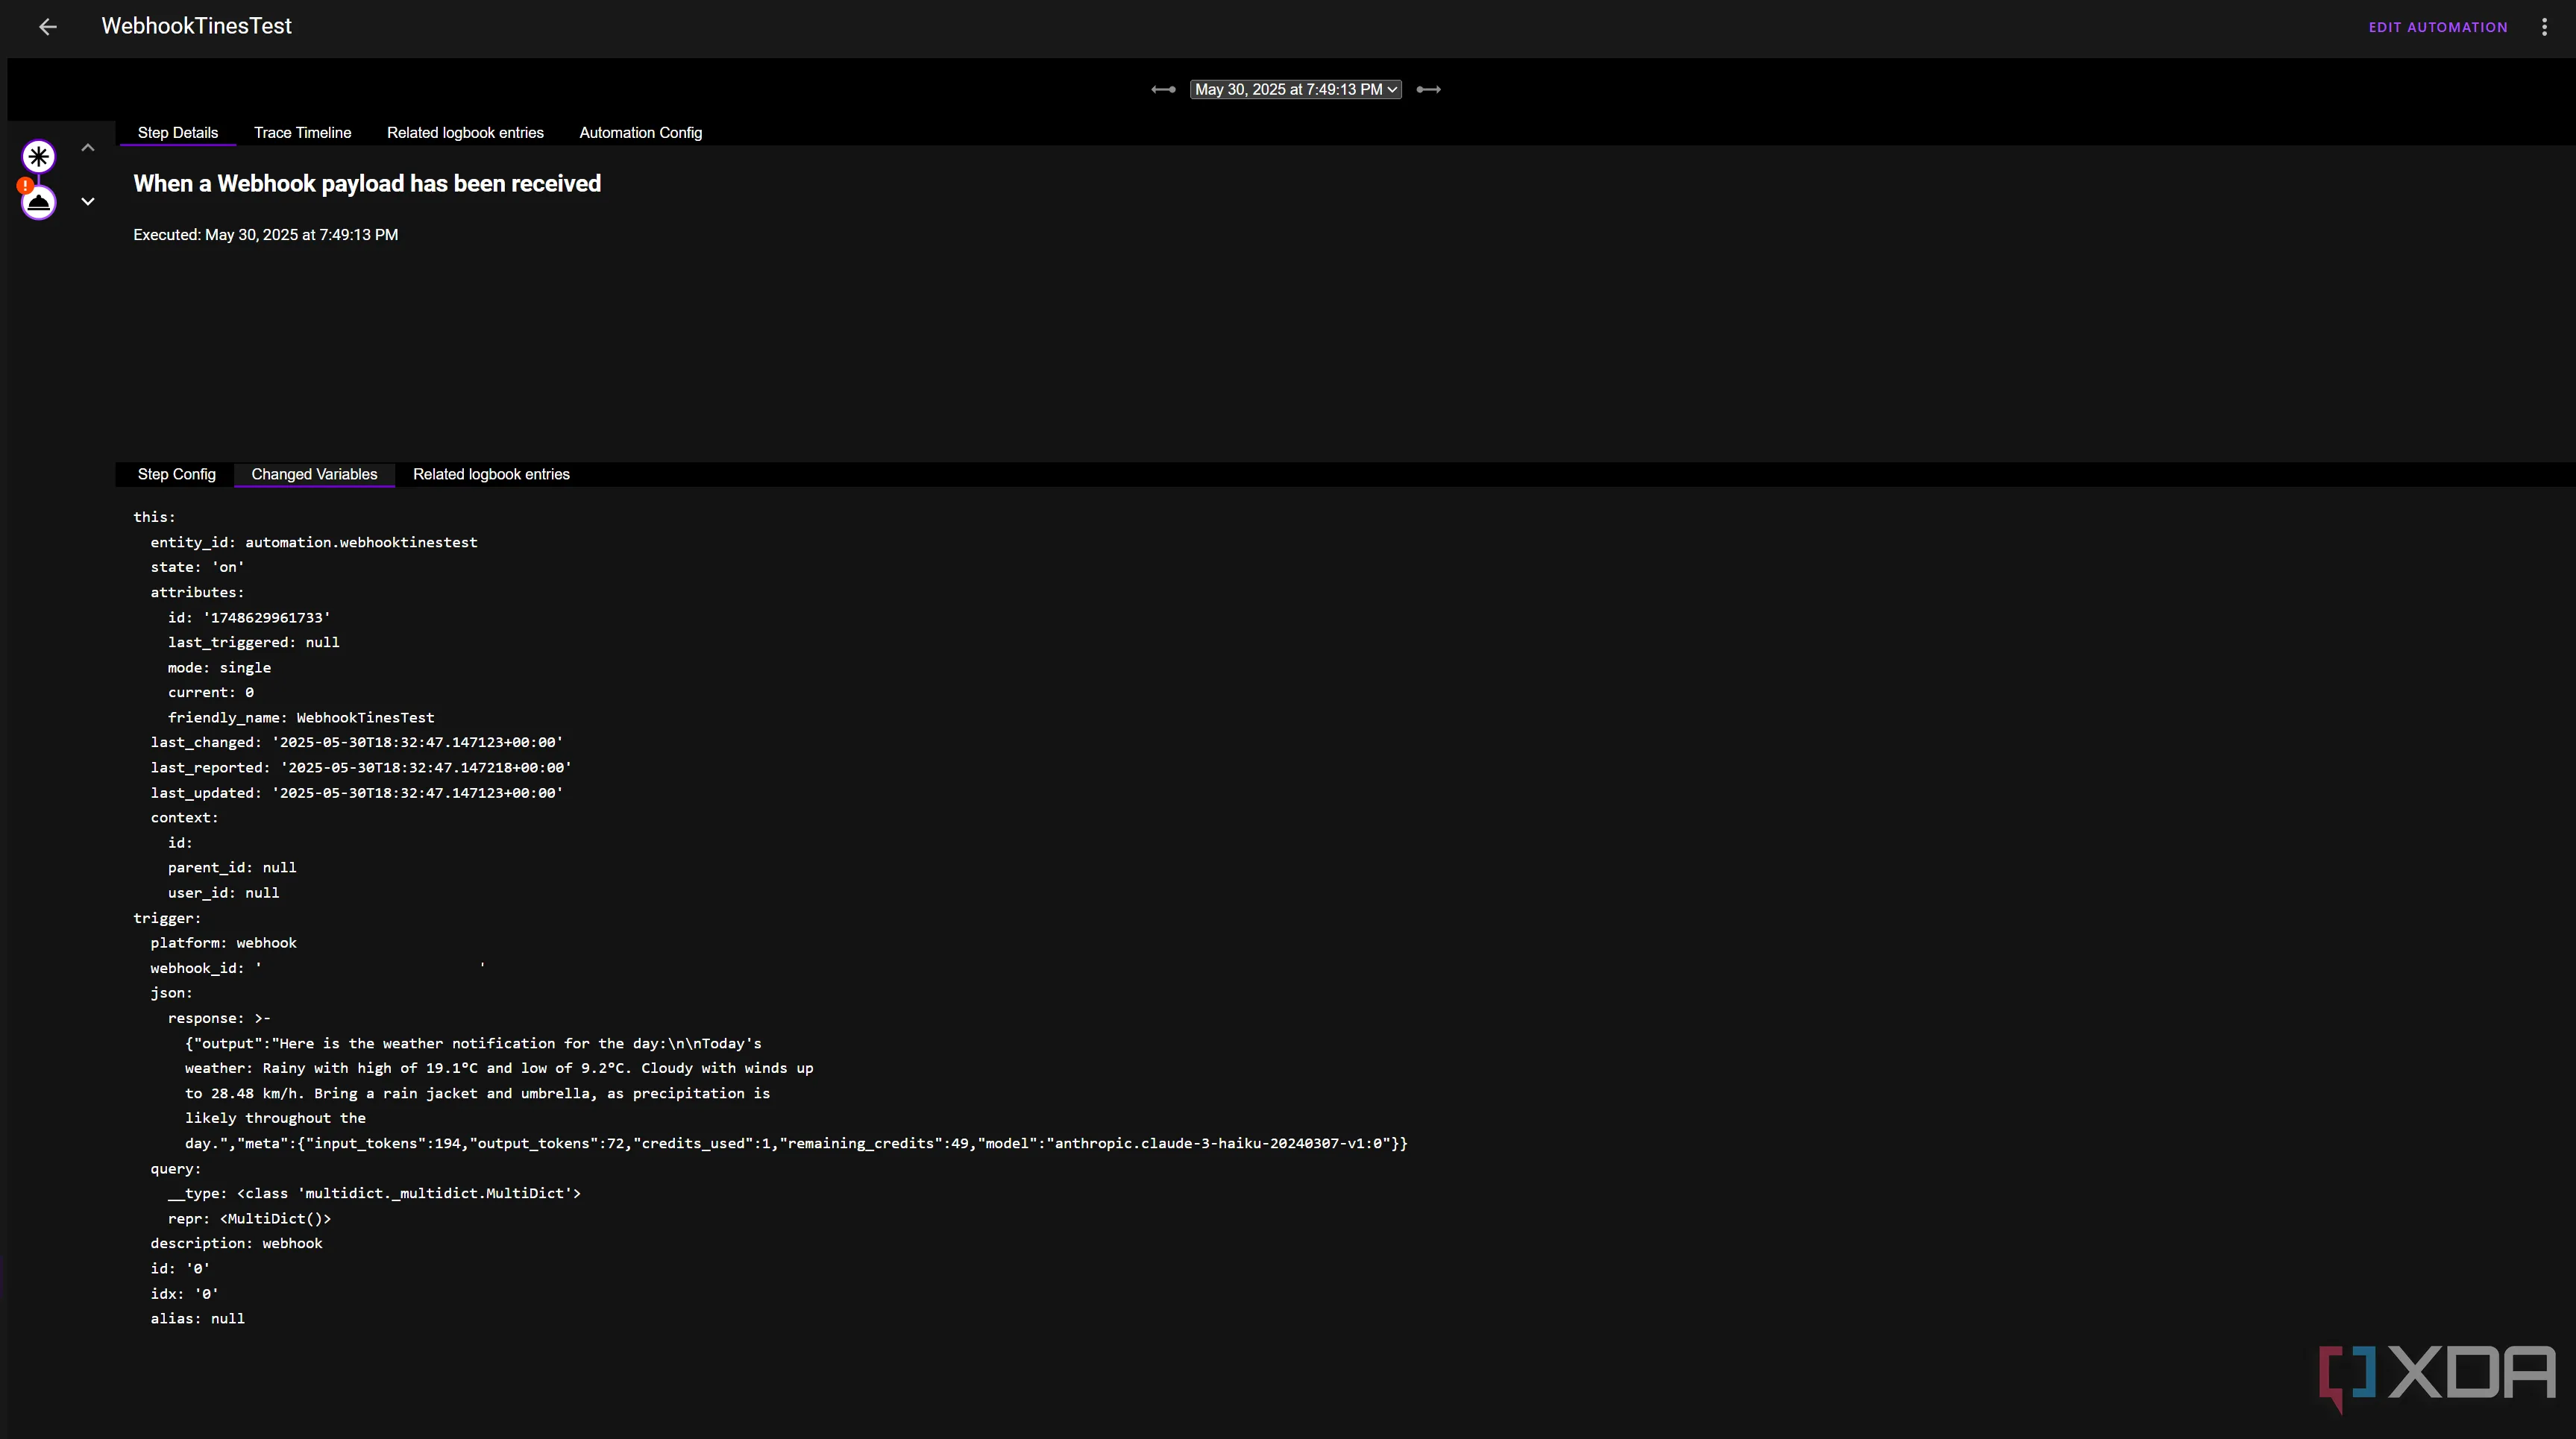This screenshot has width=2576, height=1439.
Task: Click the orange error badge on node
Action: coord(24,186)
